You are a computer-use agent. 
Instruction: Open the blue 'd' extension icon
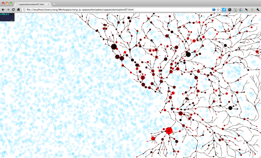pos(224,10)
